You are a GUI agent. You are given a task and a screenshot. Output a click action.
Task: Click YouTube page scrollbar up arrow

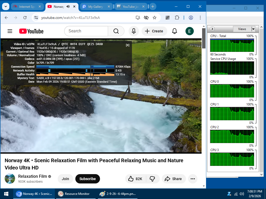pos(204,26)
